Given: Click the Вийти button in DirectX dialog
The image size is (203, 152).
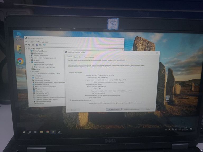Looking at the screenshot, I should pyautogui.click(x=148, y=109).
